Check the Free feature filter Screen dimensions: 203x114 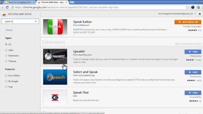tap(6, 87)
